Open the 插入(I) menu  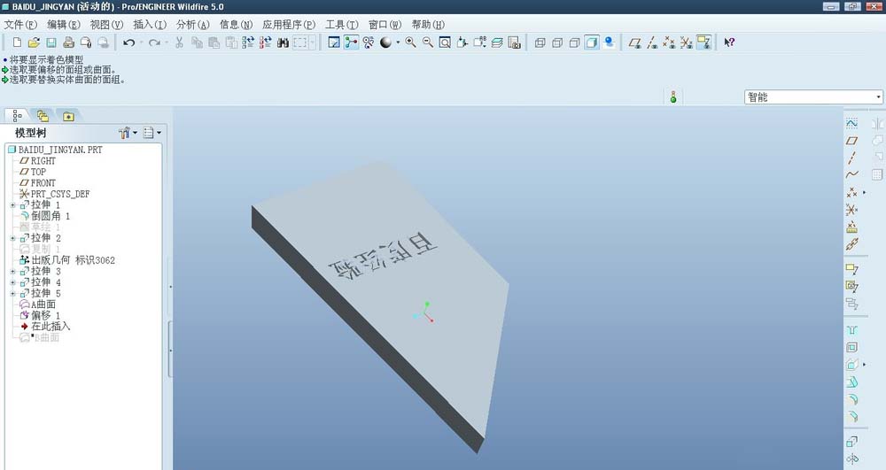pyautogui.click(x=150, y=25)
